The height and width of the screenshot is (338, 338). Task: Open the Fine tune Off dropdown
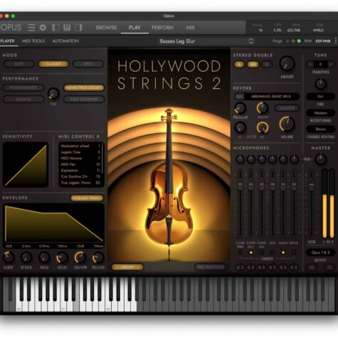tap(320, 97)
